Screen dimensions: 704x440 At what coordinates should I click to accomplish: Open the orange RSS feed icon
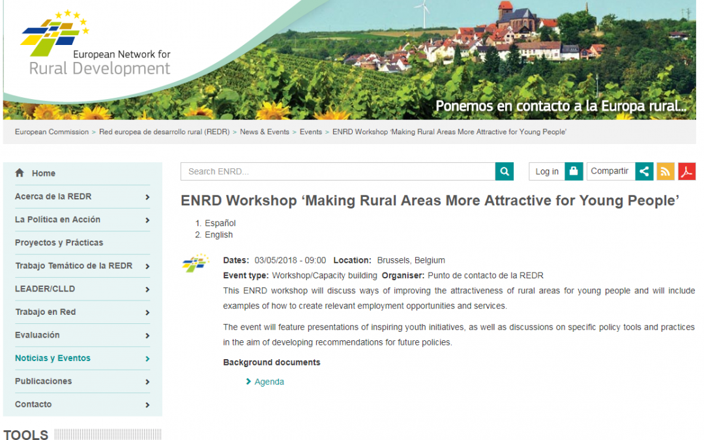point(666,171)
